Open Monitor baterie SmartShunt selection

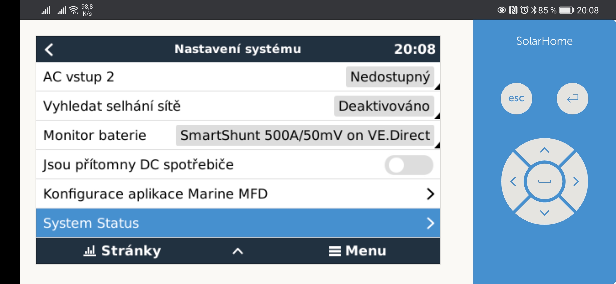click(x=305, y=135)
